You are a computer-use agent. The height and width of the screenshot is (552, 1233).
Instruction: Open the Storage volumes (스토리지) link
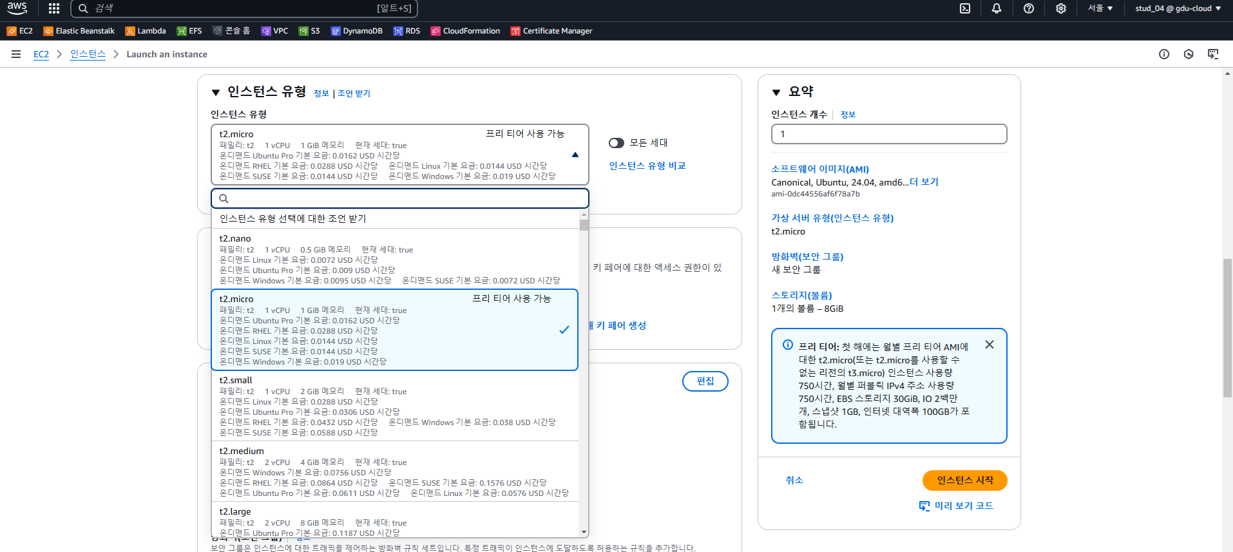point(802,295)
